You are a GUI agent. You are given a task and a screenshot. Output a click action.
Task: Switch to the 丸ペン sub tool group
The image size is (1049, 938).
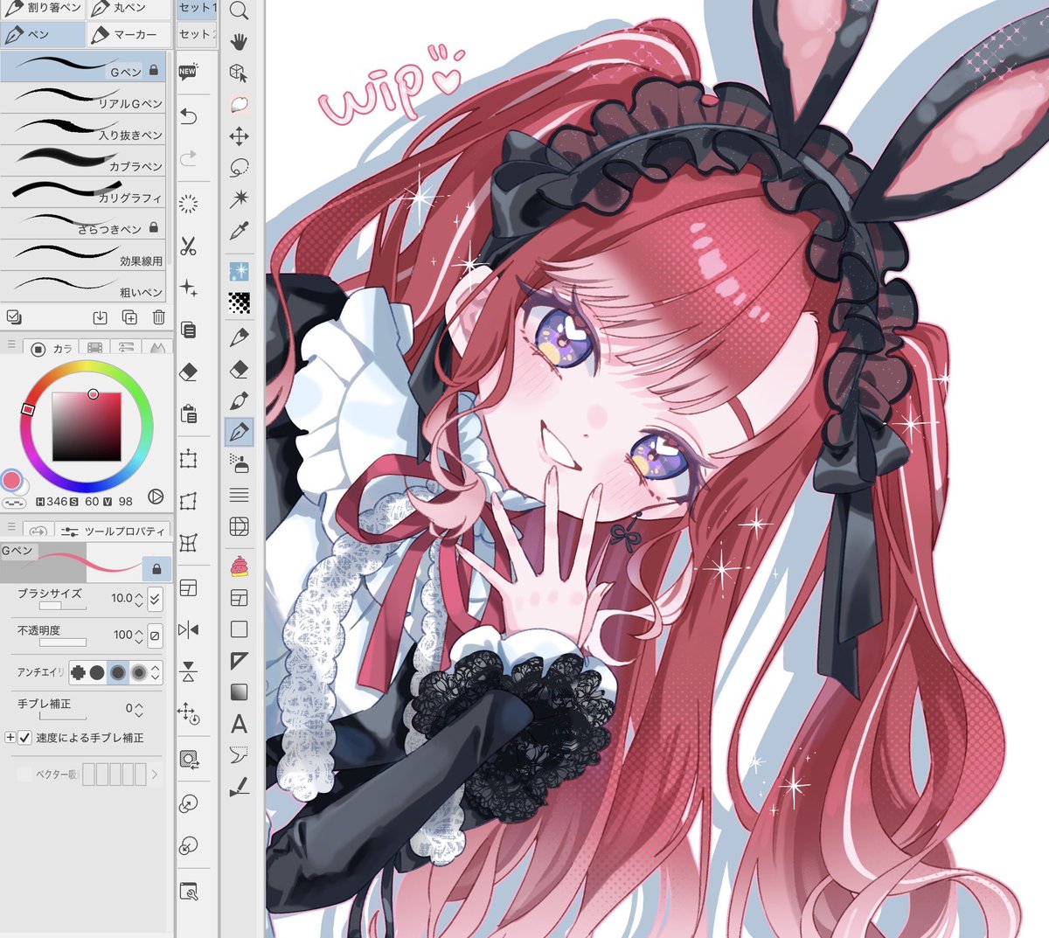click(x=129, y=8)
